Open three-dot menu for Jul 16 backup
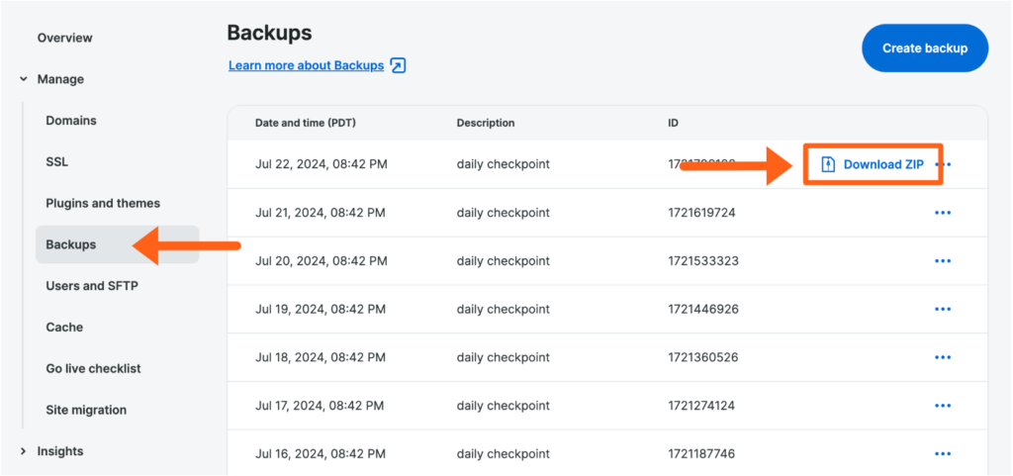This screenshot has width=1013, height=476. tap(942, 454)
